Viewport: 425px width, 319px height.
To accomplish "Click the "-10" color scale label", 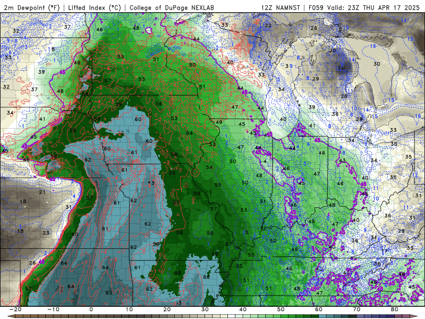I will tap(53, 309).
